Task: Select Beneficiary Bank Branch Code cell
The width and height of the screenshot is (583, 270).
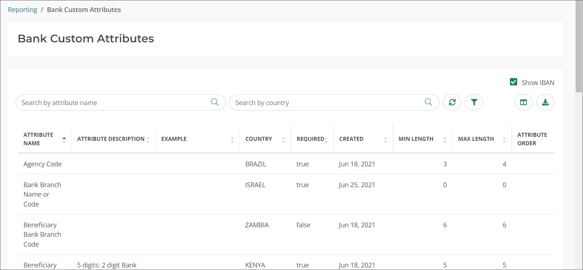Action: click(x=42, y=235)
